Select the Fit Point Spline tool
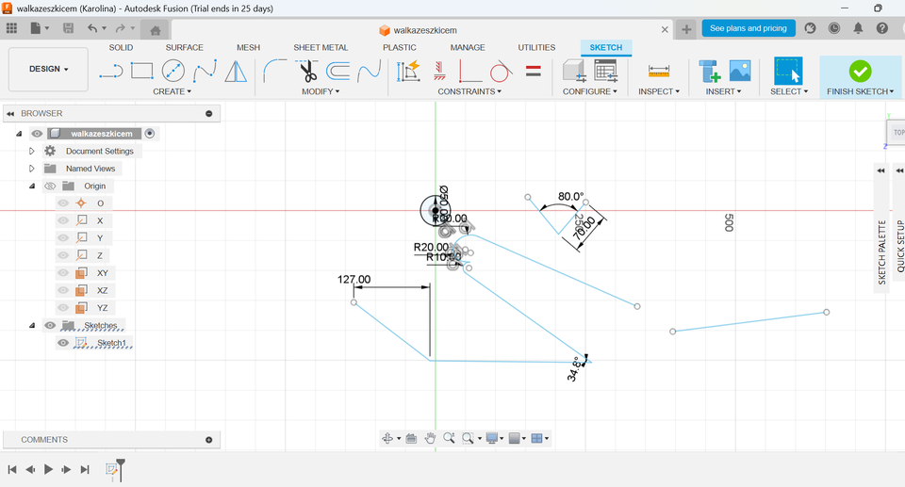This screenshot has width=905, height=487. pyautogui.click(x=205, y=71)
